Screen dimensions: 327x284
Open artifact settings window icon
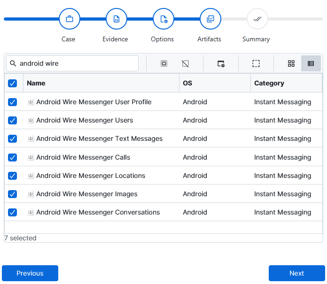click(x=221, y=63)
